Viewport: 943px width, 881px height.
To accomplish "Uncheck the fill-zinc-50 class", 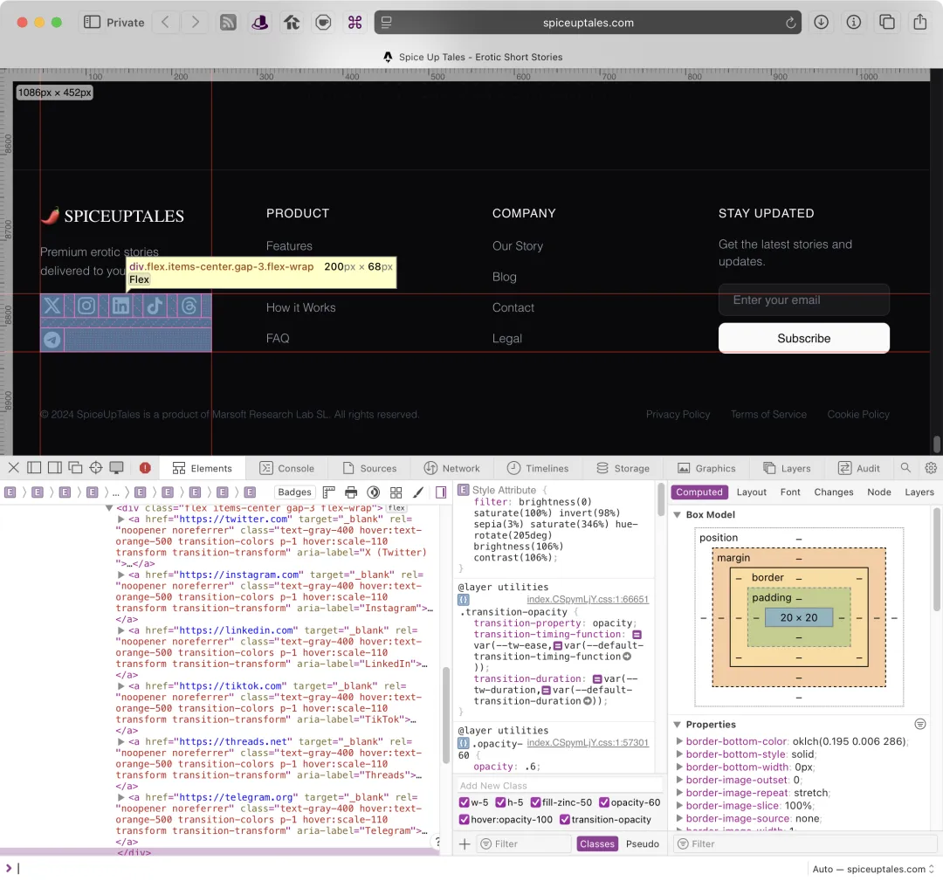I will tap(536, 802).
